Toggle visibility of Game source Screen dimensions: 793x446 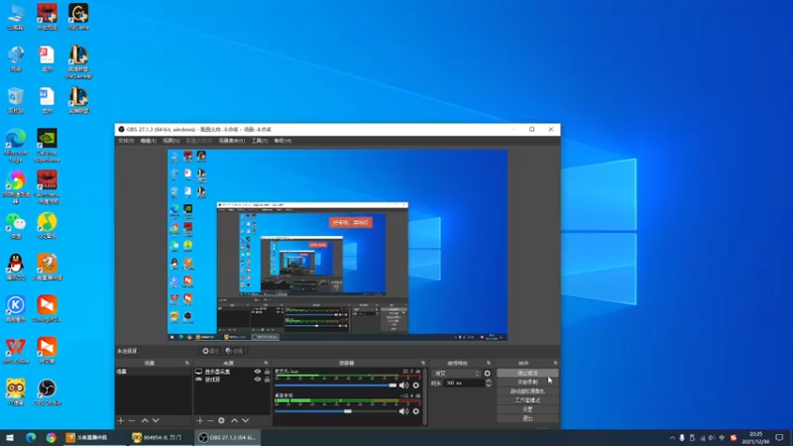pyautogui.click(x=258, y=380)
